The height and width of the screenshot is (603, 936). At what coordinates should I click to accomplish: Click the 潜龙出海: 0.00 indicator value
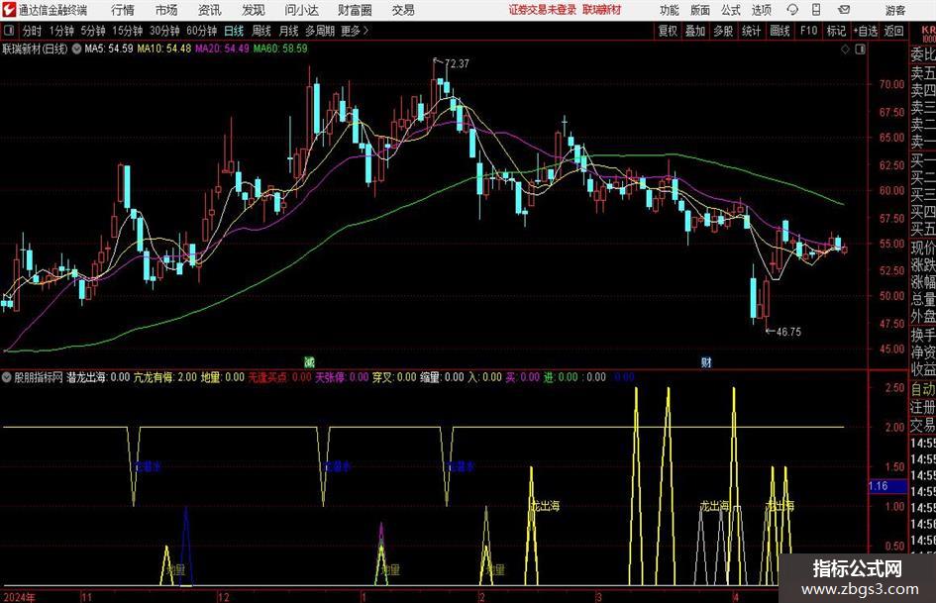point(98,377)
